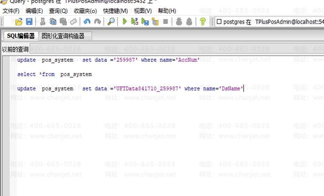This screenshot has height=196, width=324.
Task: Copy selected text using the copy icon
Action: pos(53,22)
